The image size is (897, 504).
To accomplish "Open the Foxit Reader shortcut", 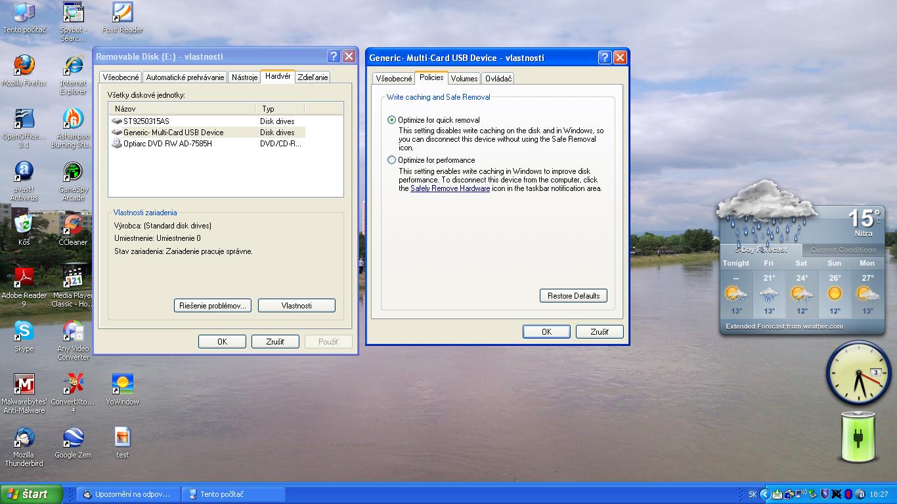I will (x=122, y=13).
